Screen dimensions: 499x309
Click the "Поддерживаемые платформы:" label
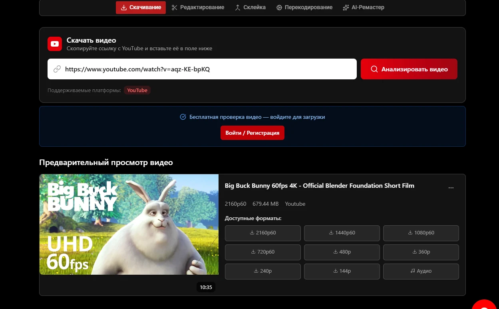(x=84, y=90)
